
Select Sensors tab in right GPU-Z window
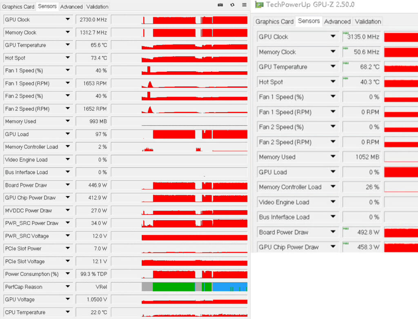pos(309,21)
